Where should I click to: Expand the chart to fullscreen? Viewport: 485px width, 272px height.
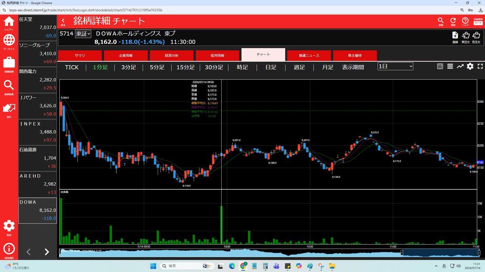[480, 66]
